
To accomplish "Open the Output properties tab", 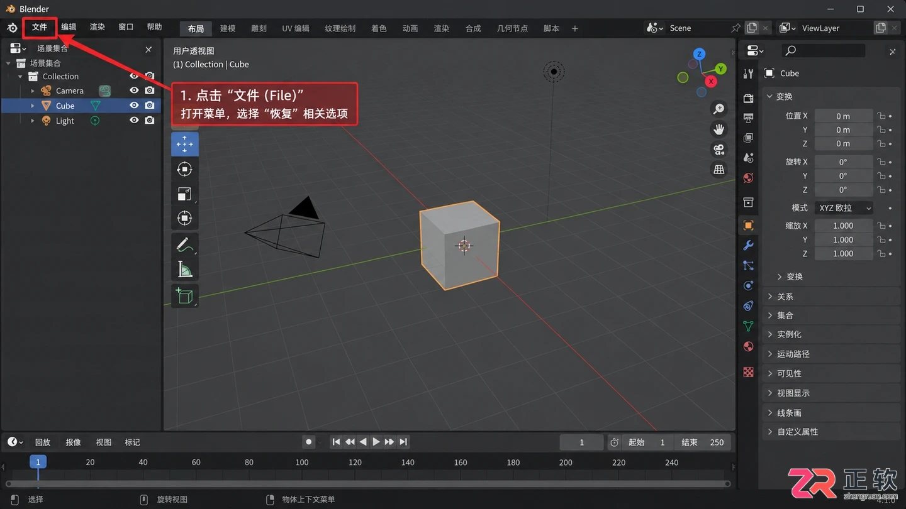I will [x=748, y=118].
